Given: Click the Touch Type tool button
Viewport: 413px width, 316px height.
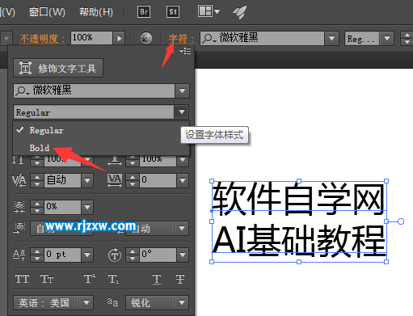Looking at the screenshot, I should (58, 68).
